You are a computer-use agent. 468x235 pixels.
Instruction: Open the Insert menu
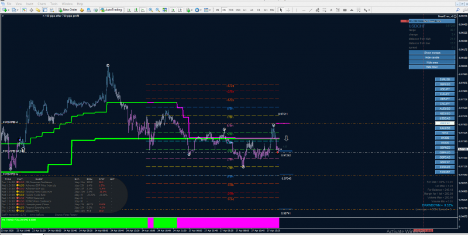point(30,4)
